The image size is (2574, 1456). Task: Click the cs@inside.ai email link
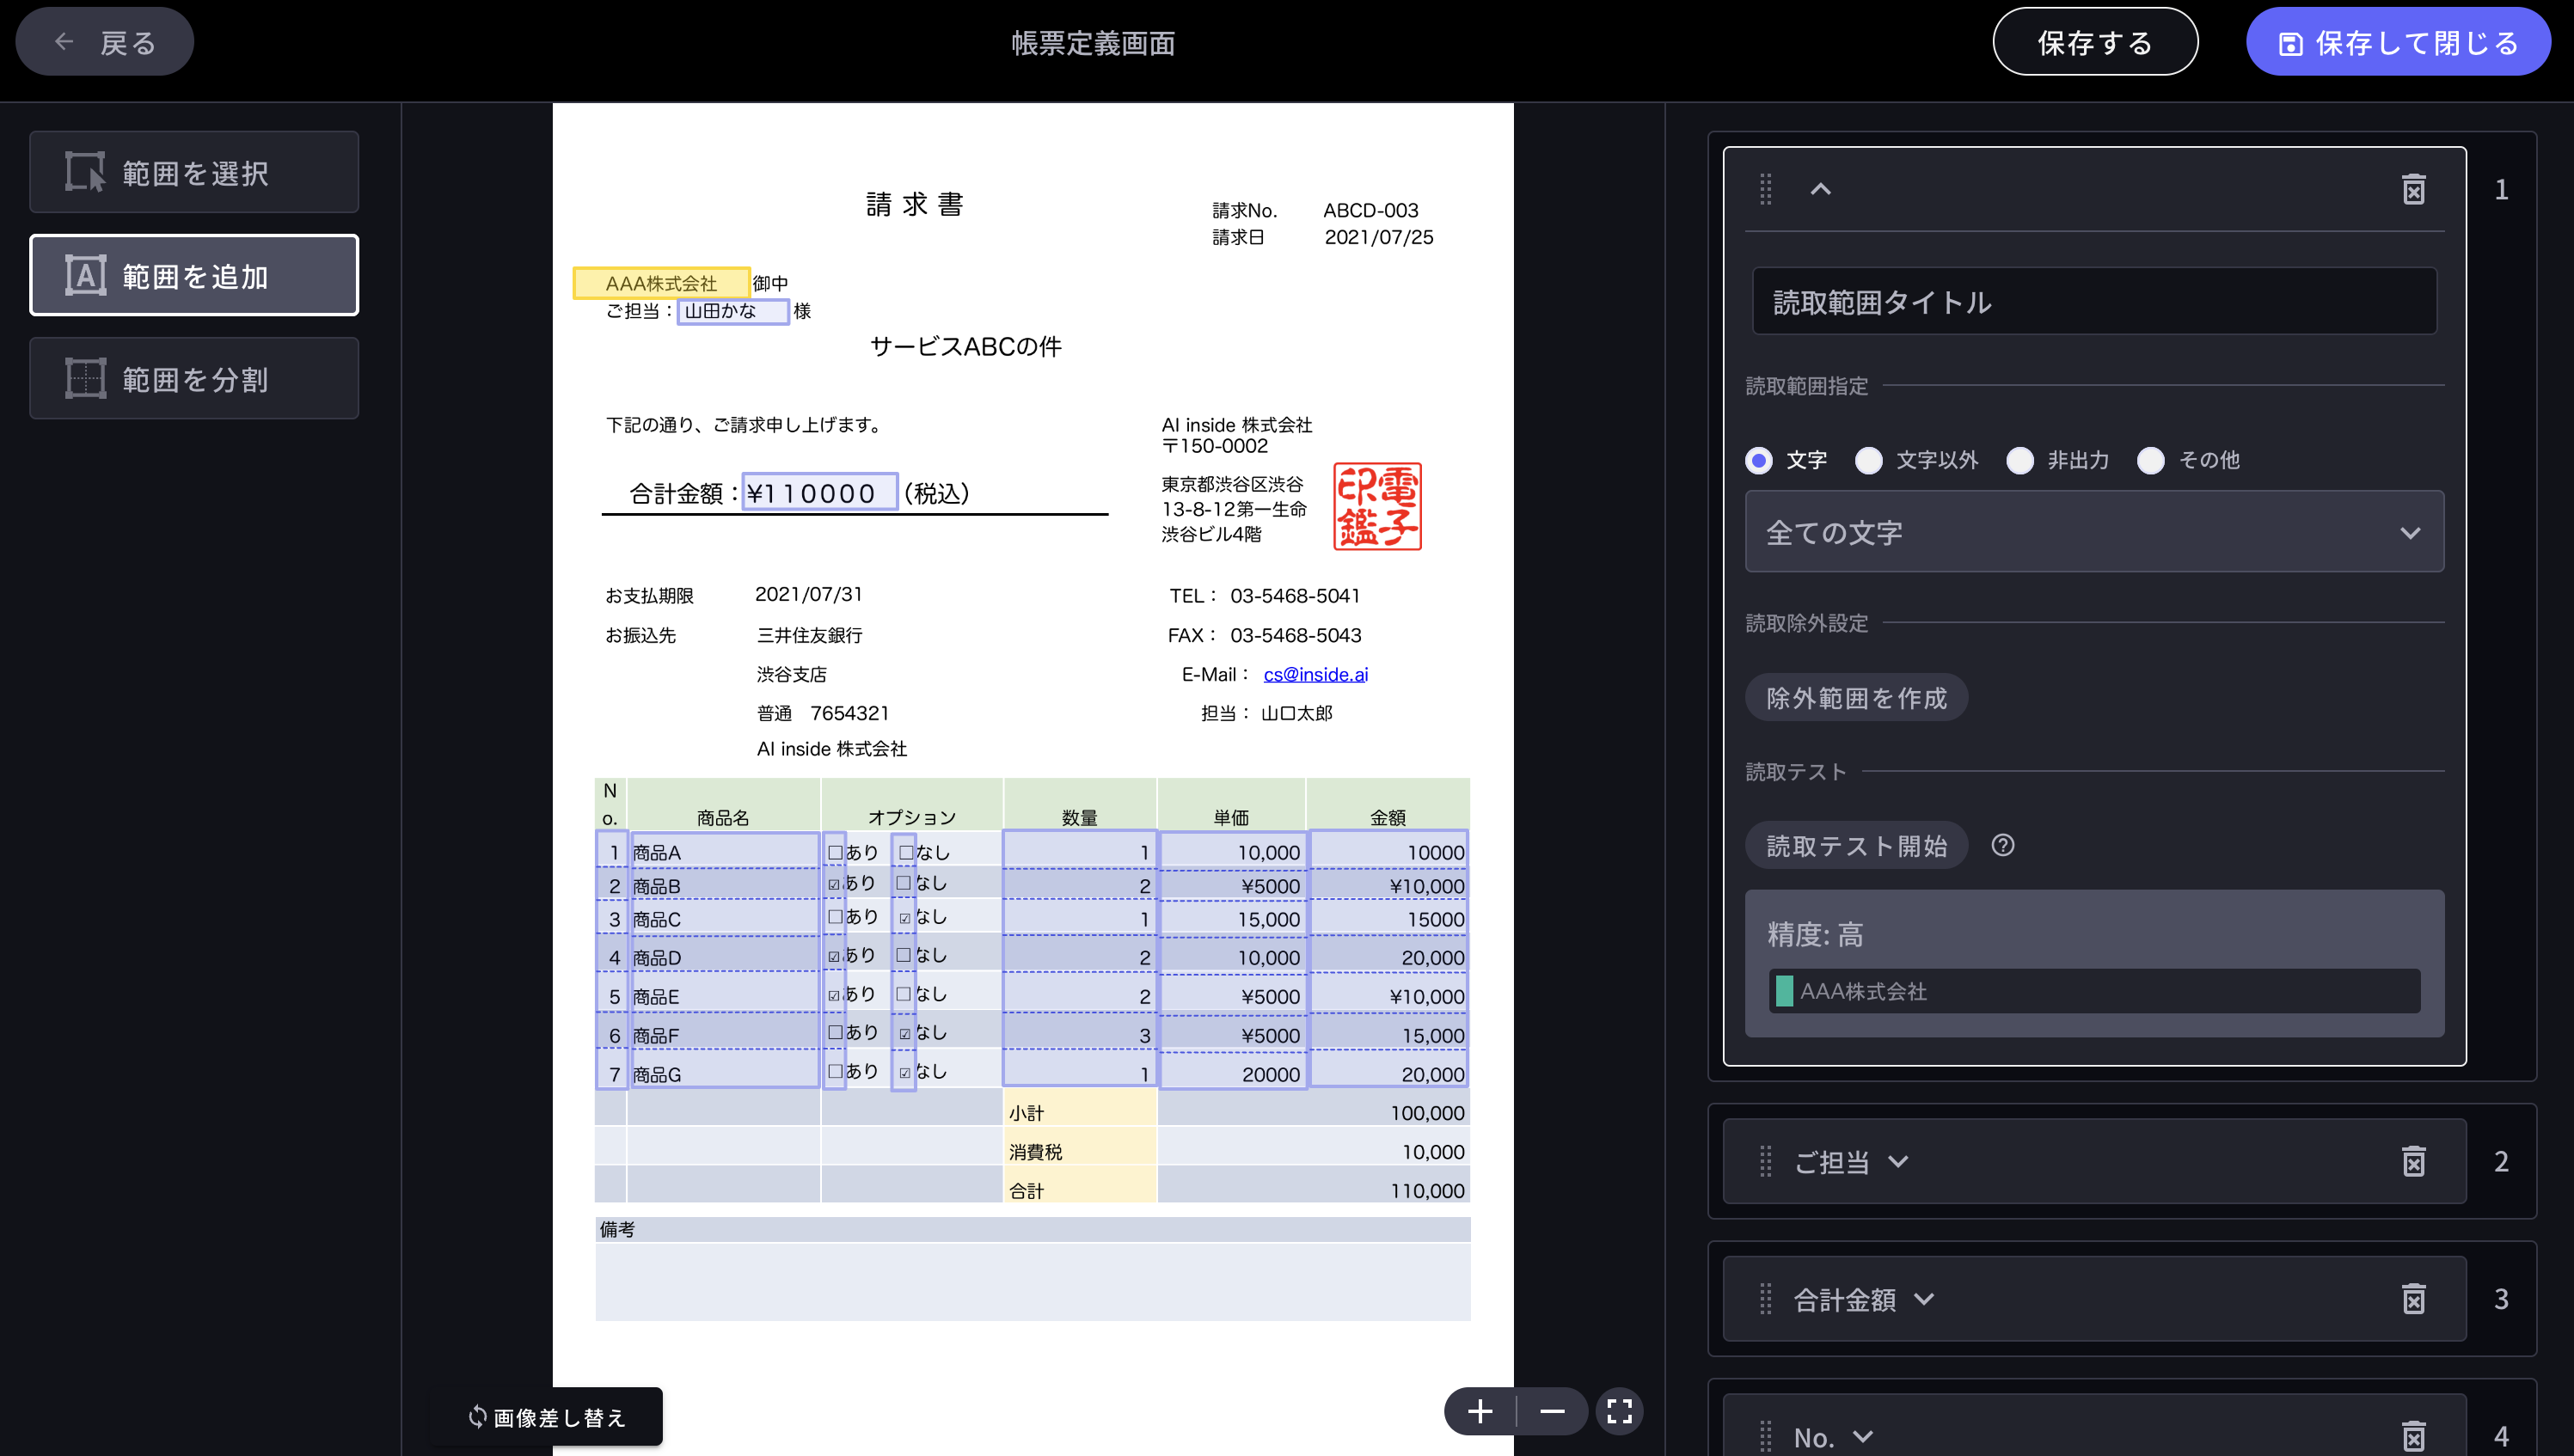(1315, 674)
